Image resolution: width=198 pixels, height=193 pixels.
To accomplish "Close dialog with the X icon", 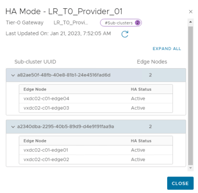I will tap(191, 12).
